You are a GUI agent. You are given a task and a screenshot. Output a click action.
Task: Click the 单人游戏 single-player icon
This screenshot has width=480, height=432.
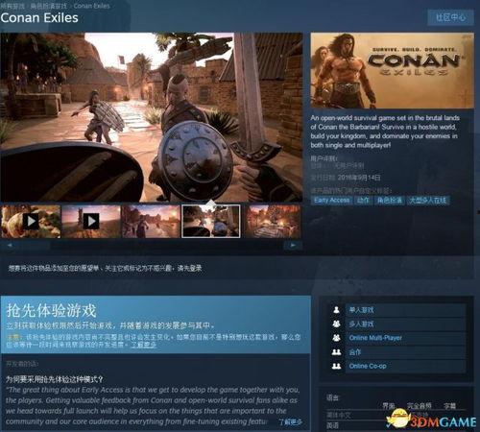click(x=336, y=310)
